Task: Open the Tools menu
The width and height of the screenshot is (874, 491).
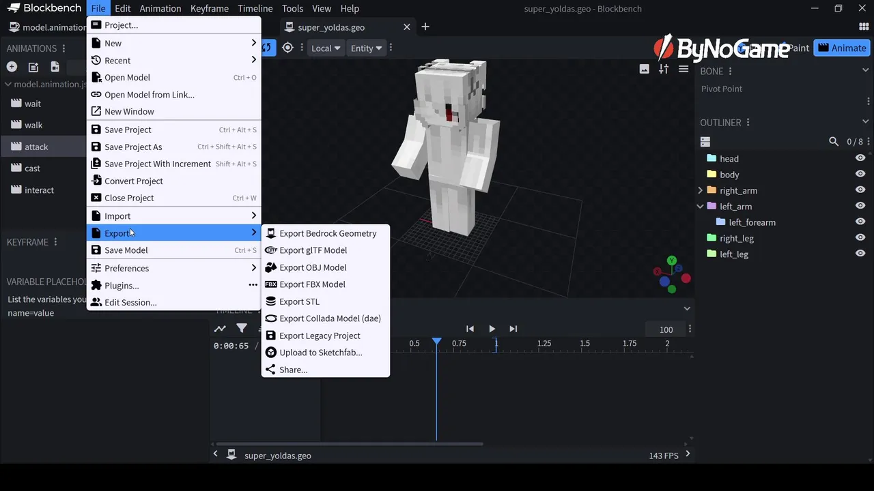Action: pos(292,8)
